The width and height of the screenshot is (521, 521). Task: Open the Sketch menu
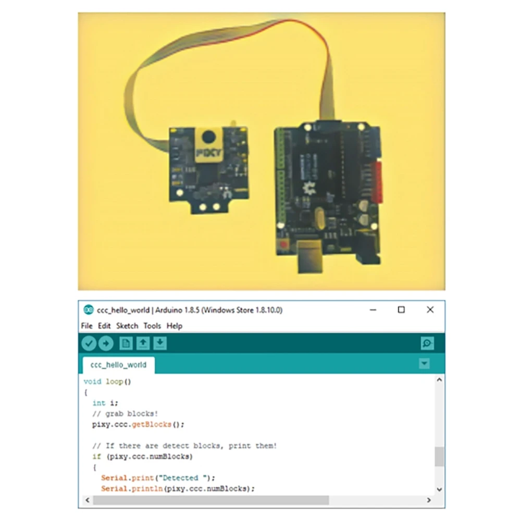point(127,326)
